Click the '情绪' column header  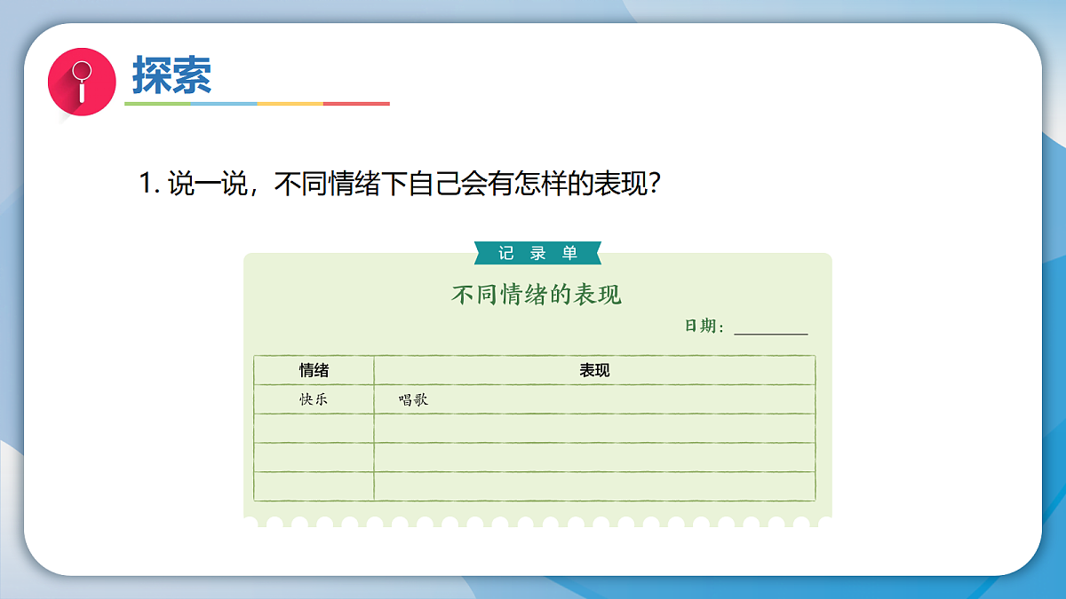pyautogui.click(x=314, y=370)
